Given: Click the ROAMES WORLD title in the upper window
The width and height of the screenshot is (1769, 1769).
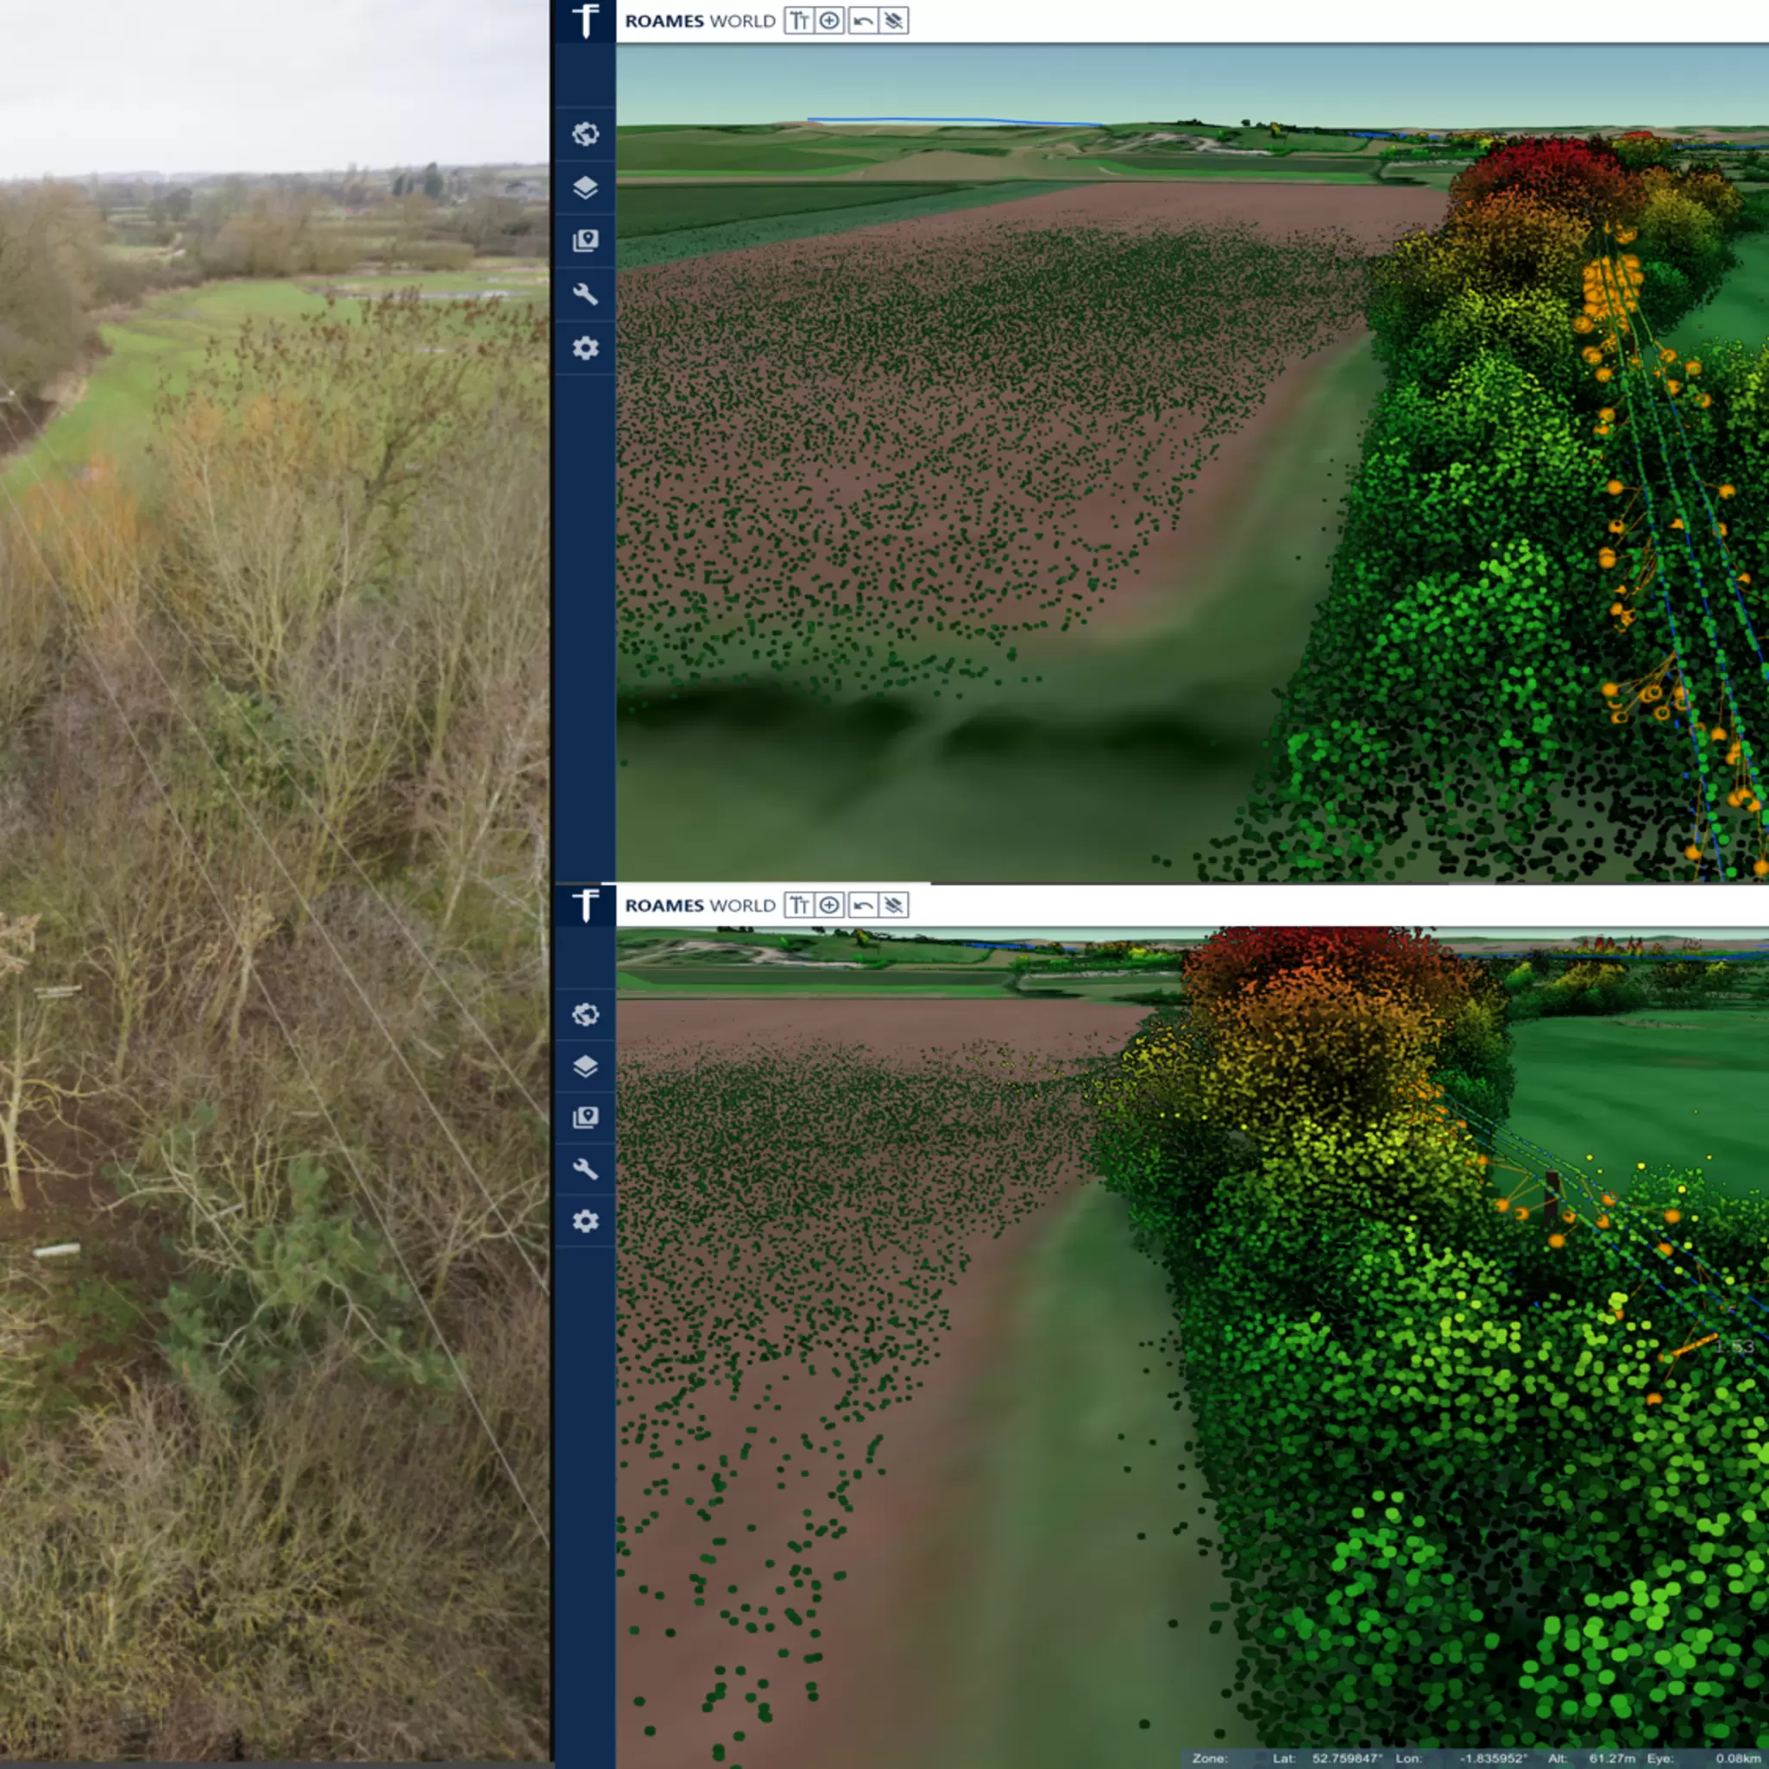Looking at the screenshot, I should (x=701, y=21).
